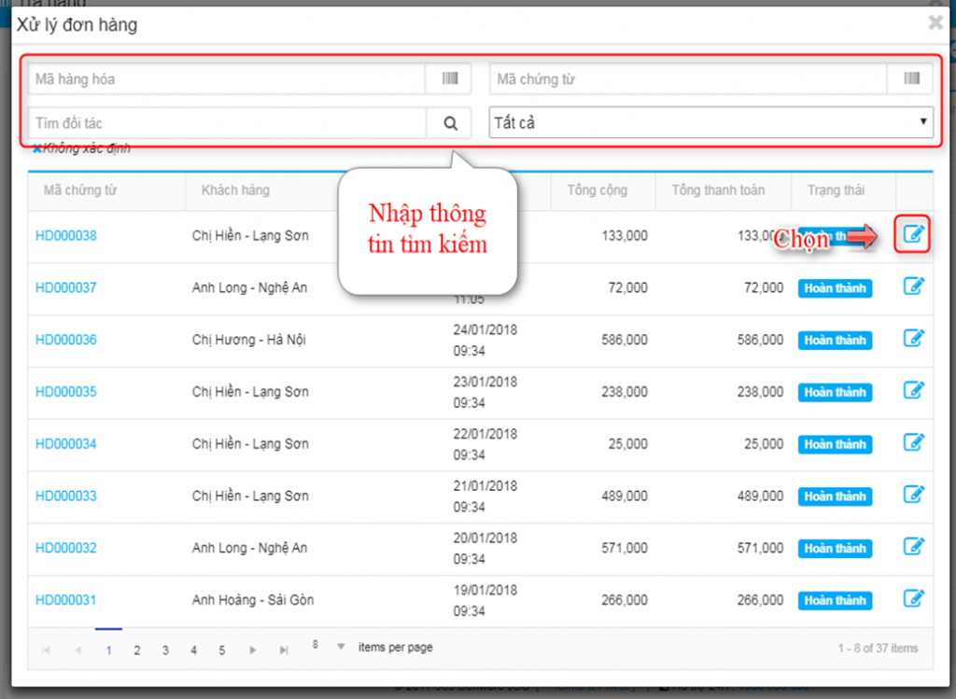This screenshot has height=699, width=956.
Task: Click Hoàn thành badge for HD000033
Action: tap(835, 496)
